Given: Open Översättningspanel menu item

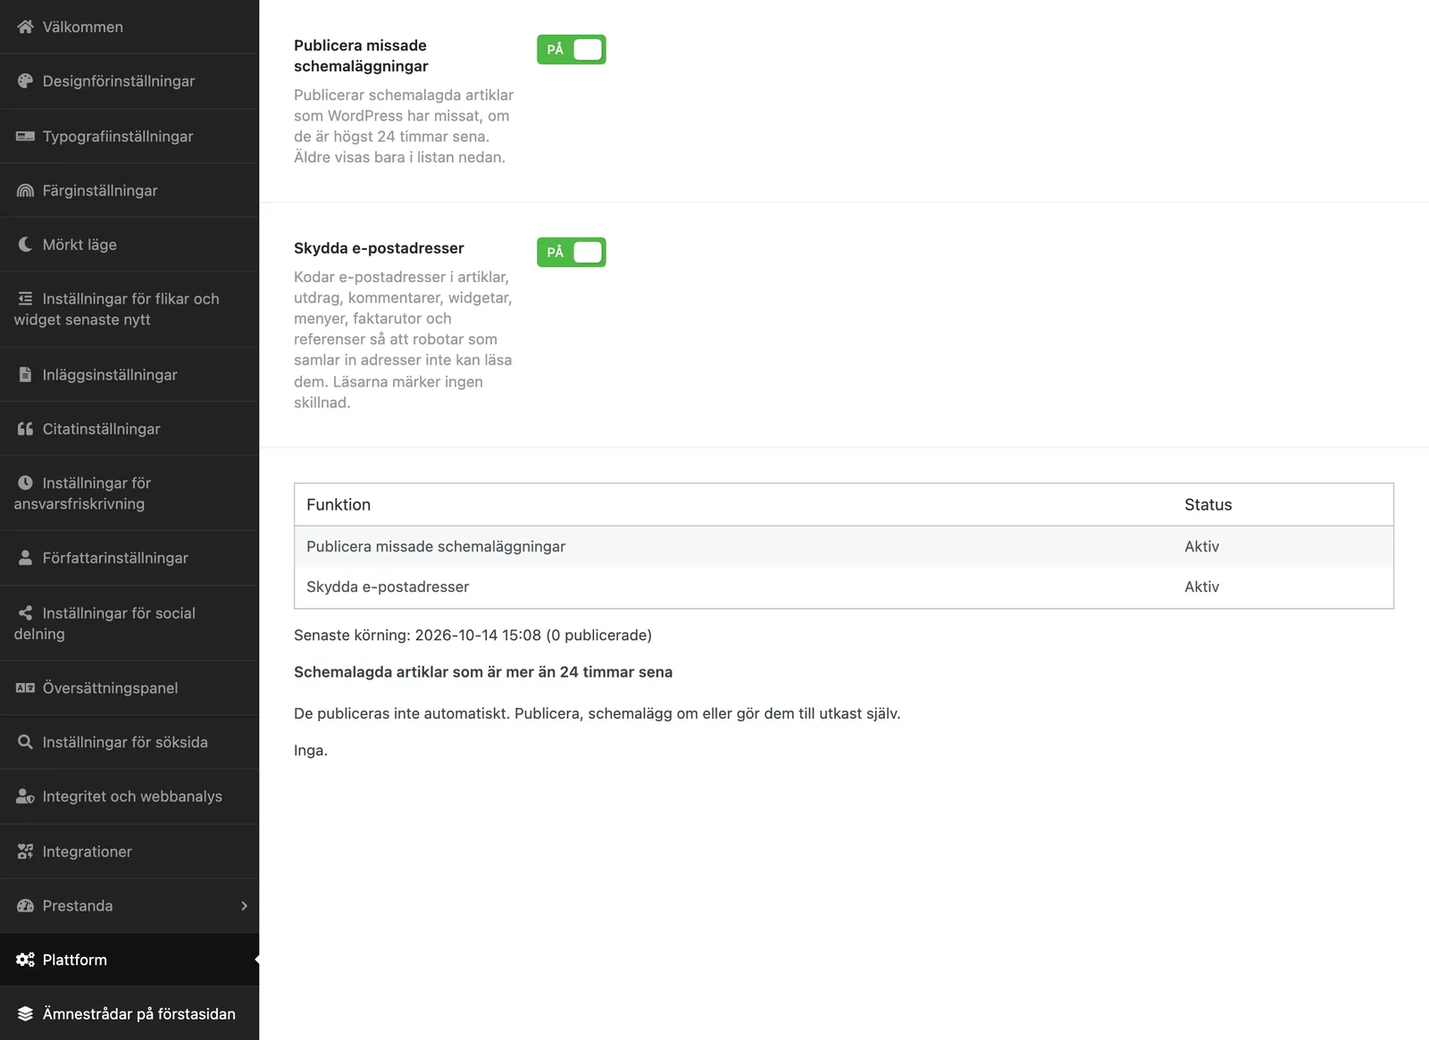Looking at the screenshot, I should pyautogui.click(x=130, y=688).
